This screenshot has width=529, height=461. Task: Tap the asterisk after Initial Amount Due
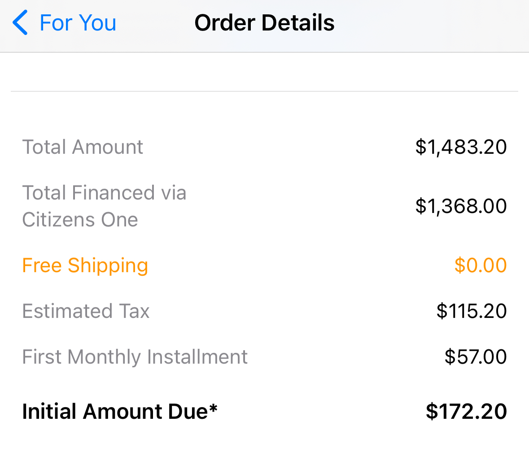(213, 408)
